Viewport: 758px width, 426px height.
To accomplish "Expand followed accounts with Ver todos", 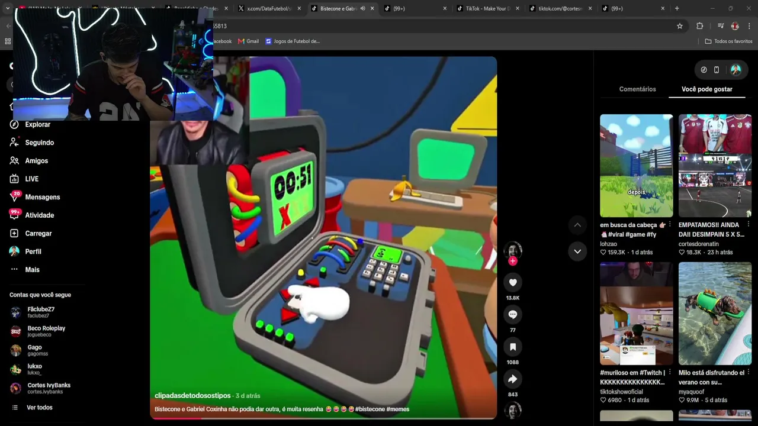I will 33,408.
